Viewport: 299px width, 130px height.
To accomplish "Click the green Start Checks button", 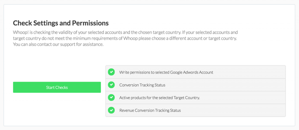I will point(57,87).
